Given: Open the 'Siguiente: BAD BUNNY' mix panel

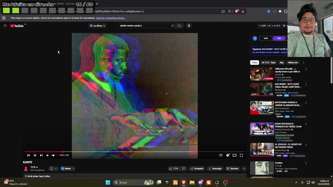Looking at the screenshot, I should 269,51.
